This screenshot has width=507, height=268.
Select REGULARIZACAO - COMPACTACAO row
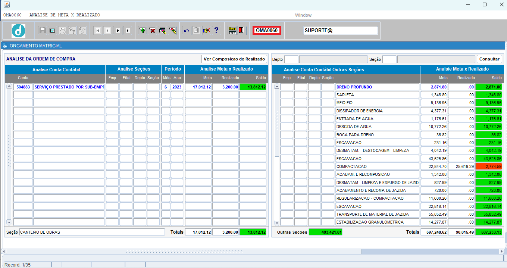click(378, 198)
